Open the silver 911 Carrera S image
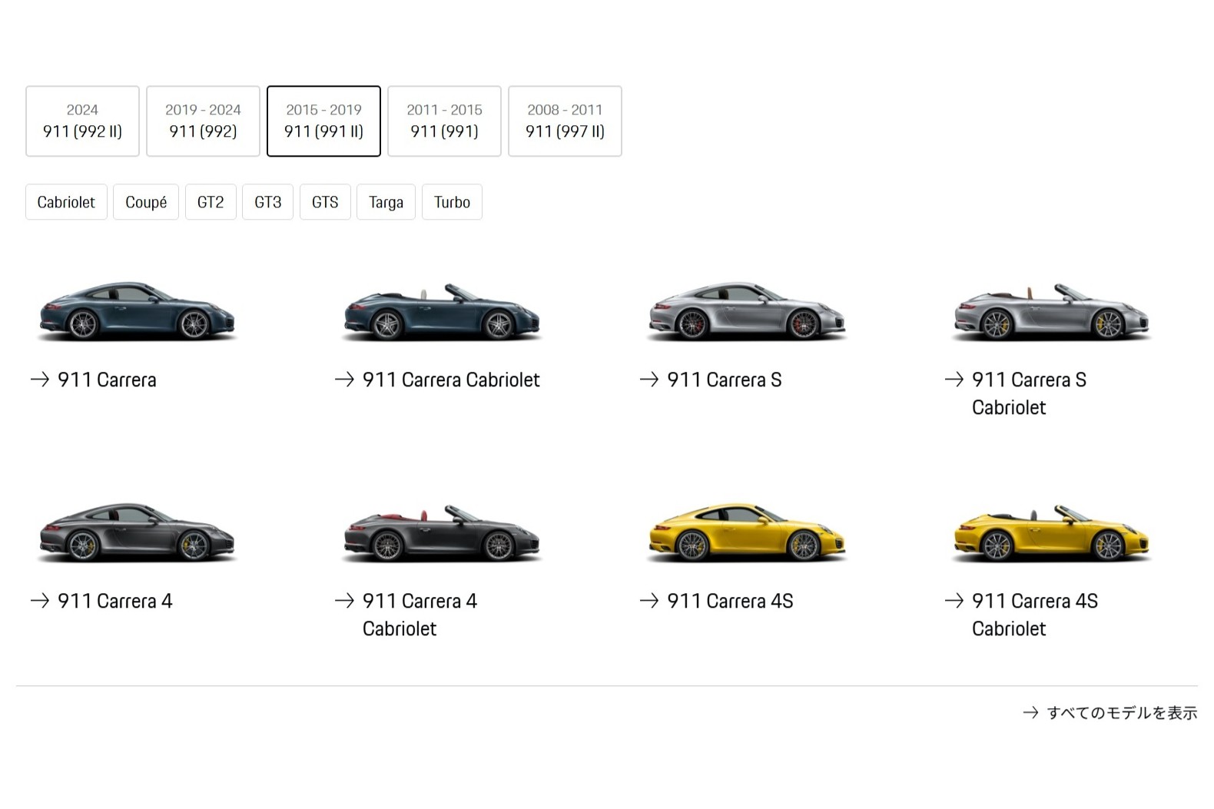 [x=747, y=311]
